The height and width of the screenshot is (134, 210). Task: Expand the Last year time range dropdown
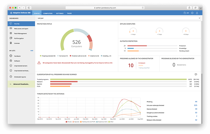(x=118, y=18)
